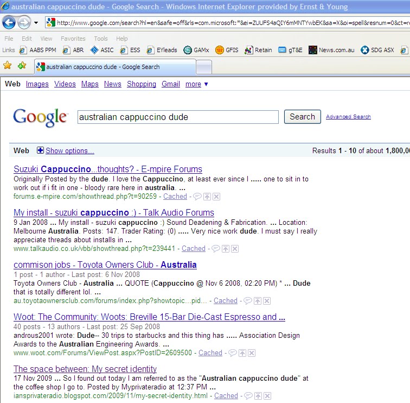Screen dimensions: 410x403
Task: Open the Edit menu
Action: [27, 39]
